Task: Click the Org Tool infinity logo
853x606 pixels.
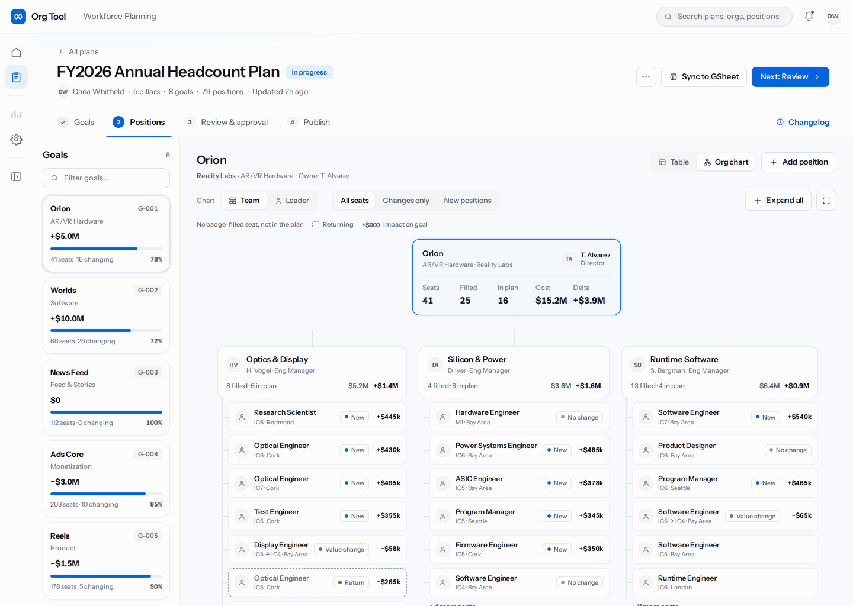Action: point(18,17)
